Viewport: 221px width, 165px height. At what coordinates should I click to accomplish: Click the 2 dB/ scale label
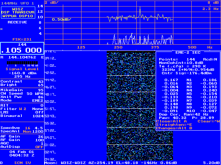pyautogui.click(x=51, y=2)
